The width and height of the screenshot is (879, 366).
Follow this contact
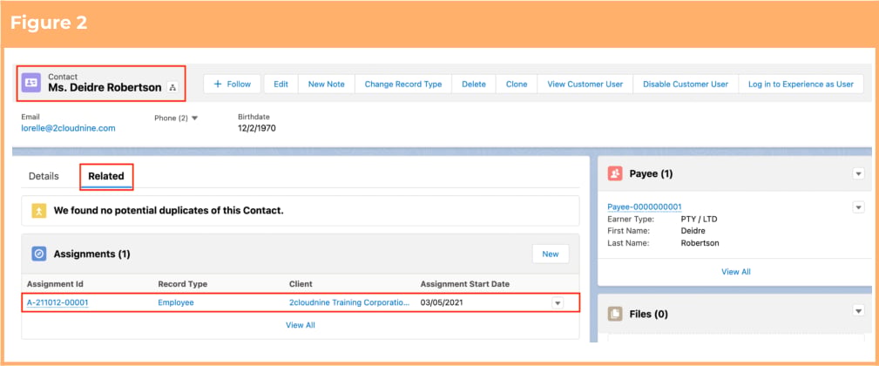click(x=232, y=84)
